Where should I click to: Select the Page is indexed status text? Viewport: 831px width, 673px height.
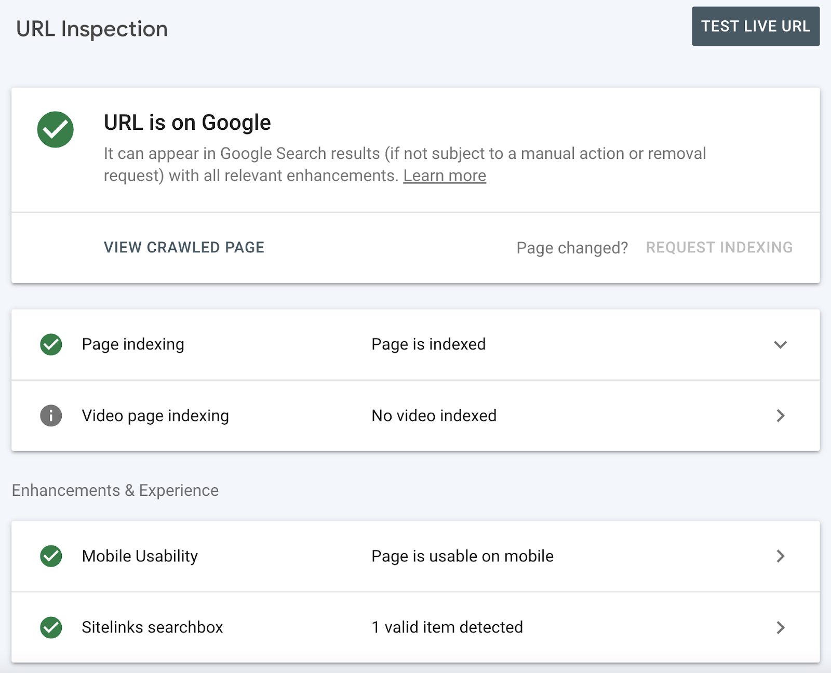(x=428, y=344)
